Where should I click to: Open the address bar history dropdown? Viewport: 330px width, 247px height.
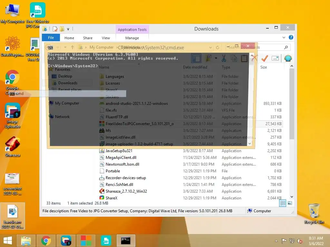(210, 48)
